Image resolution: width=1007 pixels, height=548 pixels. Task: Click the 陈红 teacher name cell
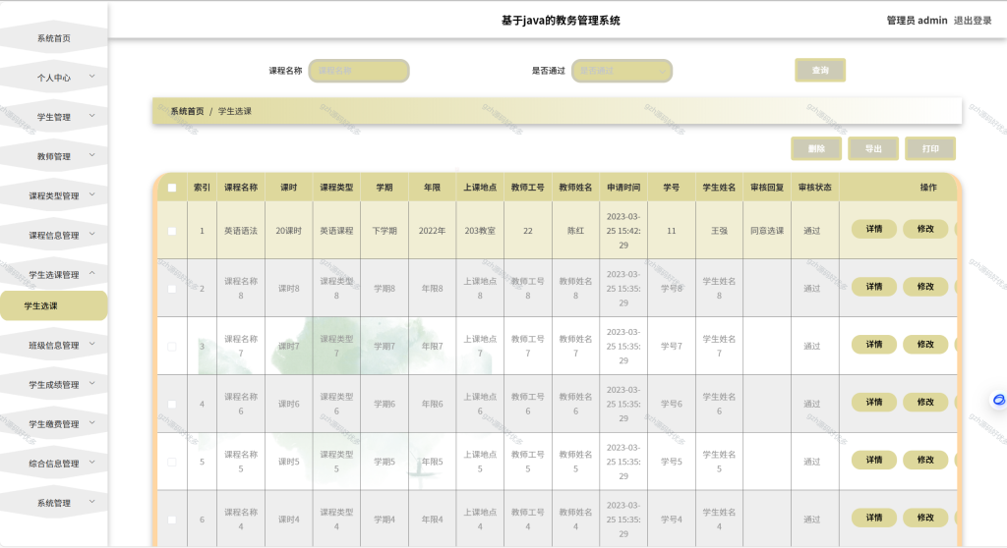(x=575, y=231)
